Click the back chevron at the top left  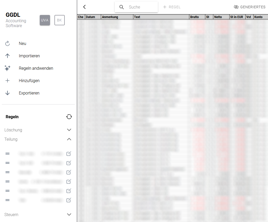tap(84, 7)
